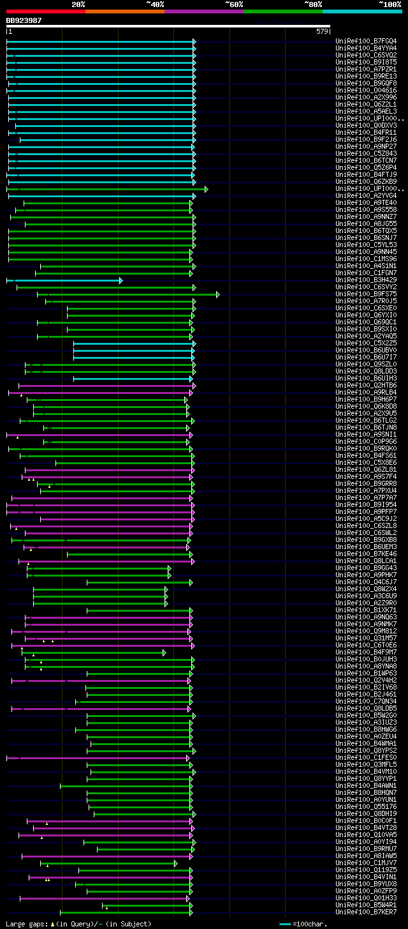Select label UniRef100_Q55176
This screenshot has height=929, width=408.
(366, 807)
